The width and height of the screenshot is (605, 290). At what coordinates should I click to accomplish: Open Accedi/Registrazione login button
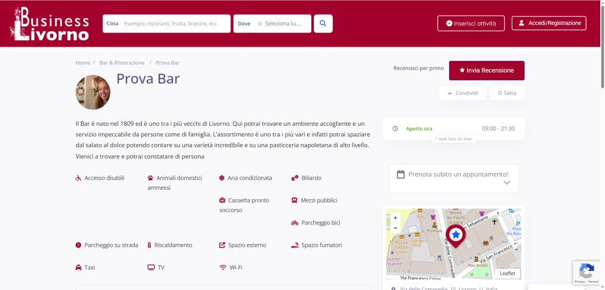[549, 24]
